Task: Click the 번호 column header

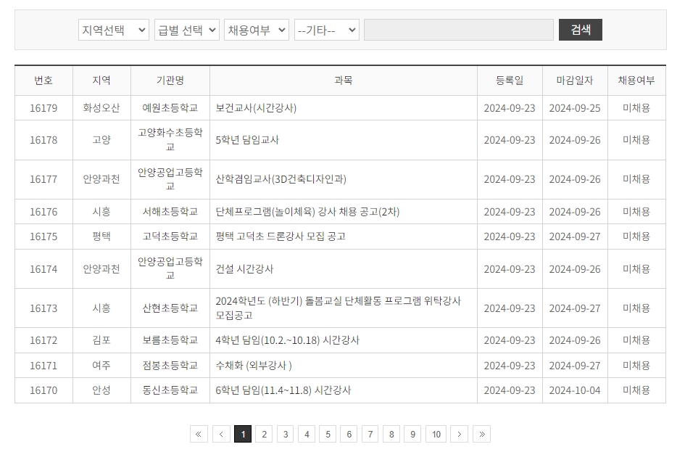Action: [43, 81]
